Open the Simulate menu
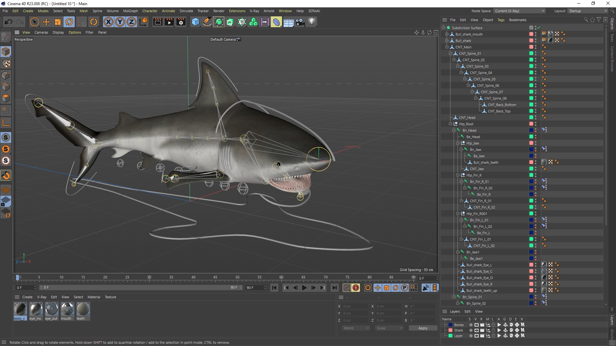This screenshot has height=346, width=616. coord(186,11)
